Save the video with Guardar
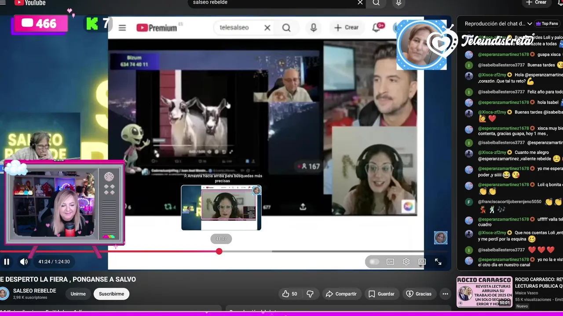 pos(381,294)
